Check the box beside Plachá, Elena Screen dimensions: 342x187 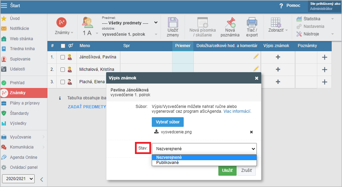click(x=62, y=82)
